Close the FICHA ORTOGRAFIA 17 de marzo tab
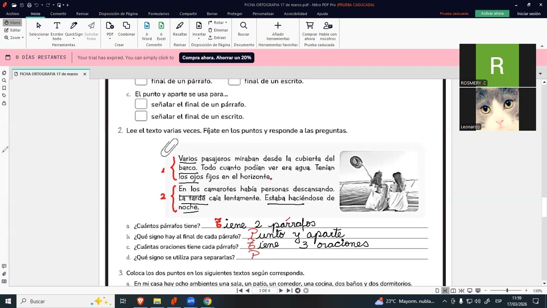The image size is (547, 308). (85, 74)
